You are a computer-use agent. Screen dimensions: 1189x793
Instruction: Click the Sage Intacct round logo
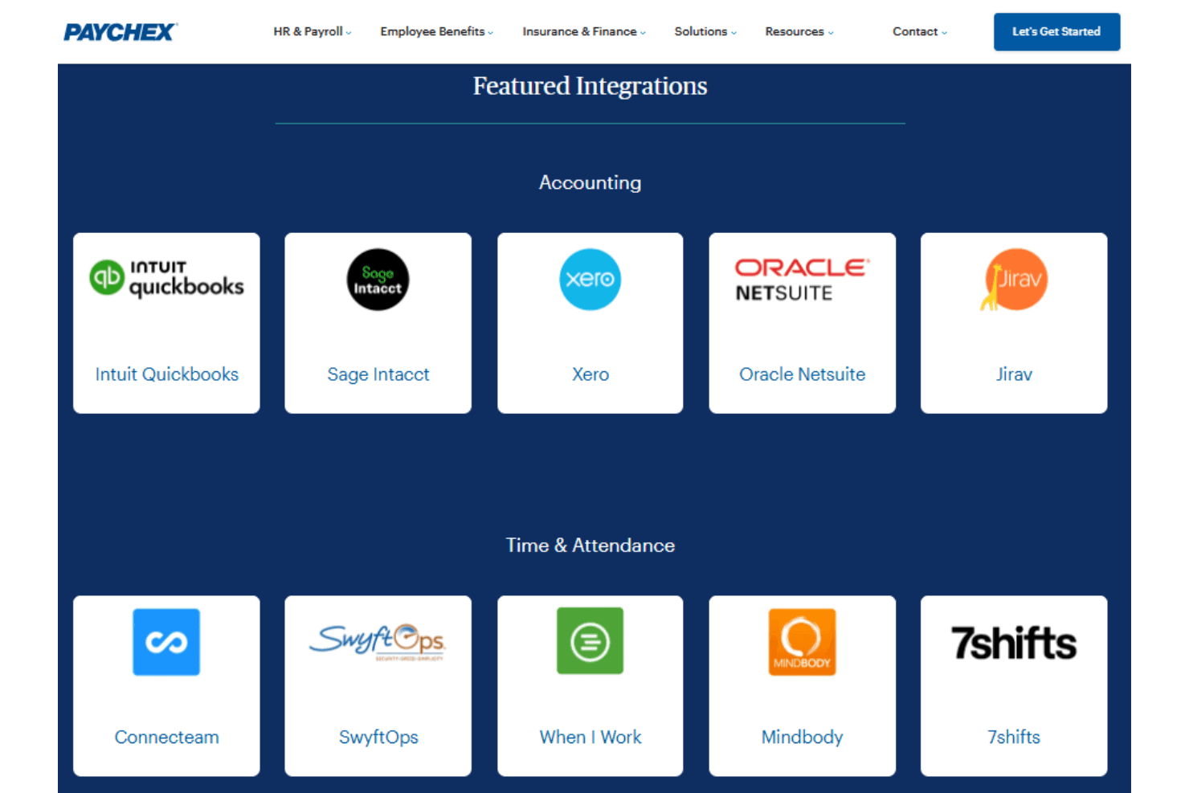pos(378,280)
